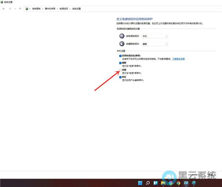Click the power button icon
This screenshot has height=187, width=222.
(122, 36)
